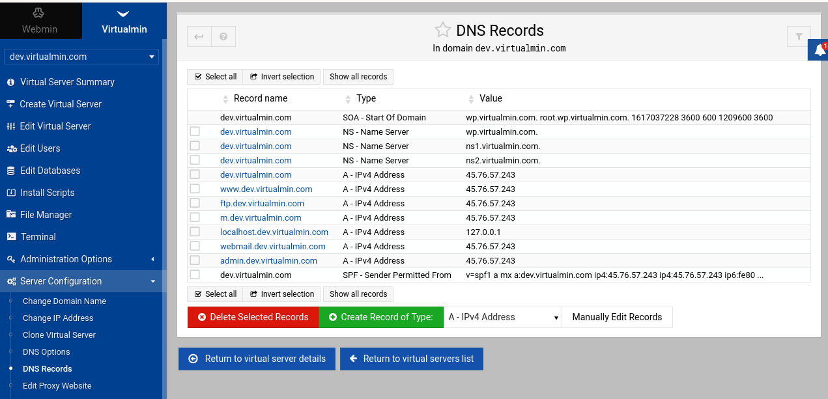
Task: Check the wp.virtualmin.com. NS record checkbox
Action: click(195, 131)
